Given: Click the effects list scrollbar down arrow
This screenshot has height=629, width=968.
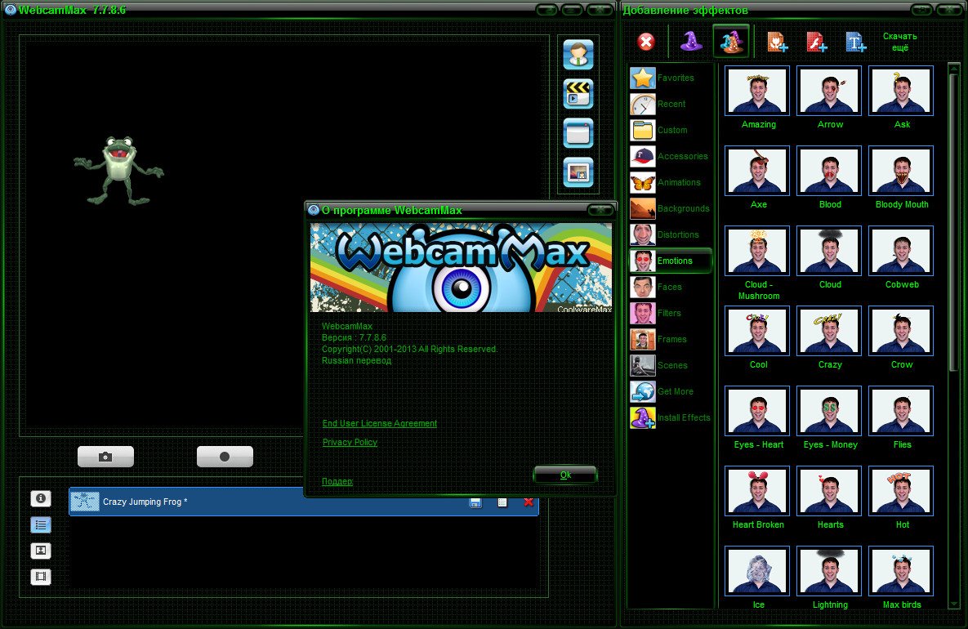Looking at the screenshot, I should pos(954,604).
